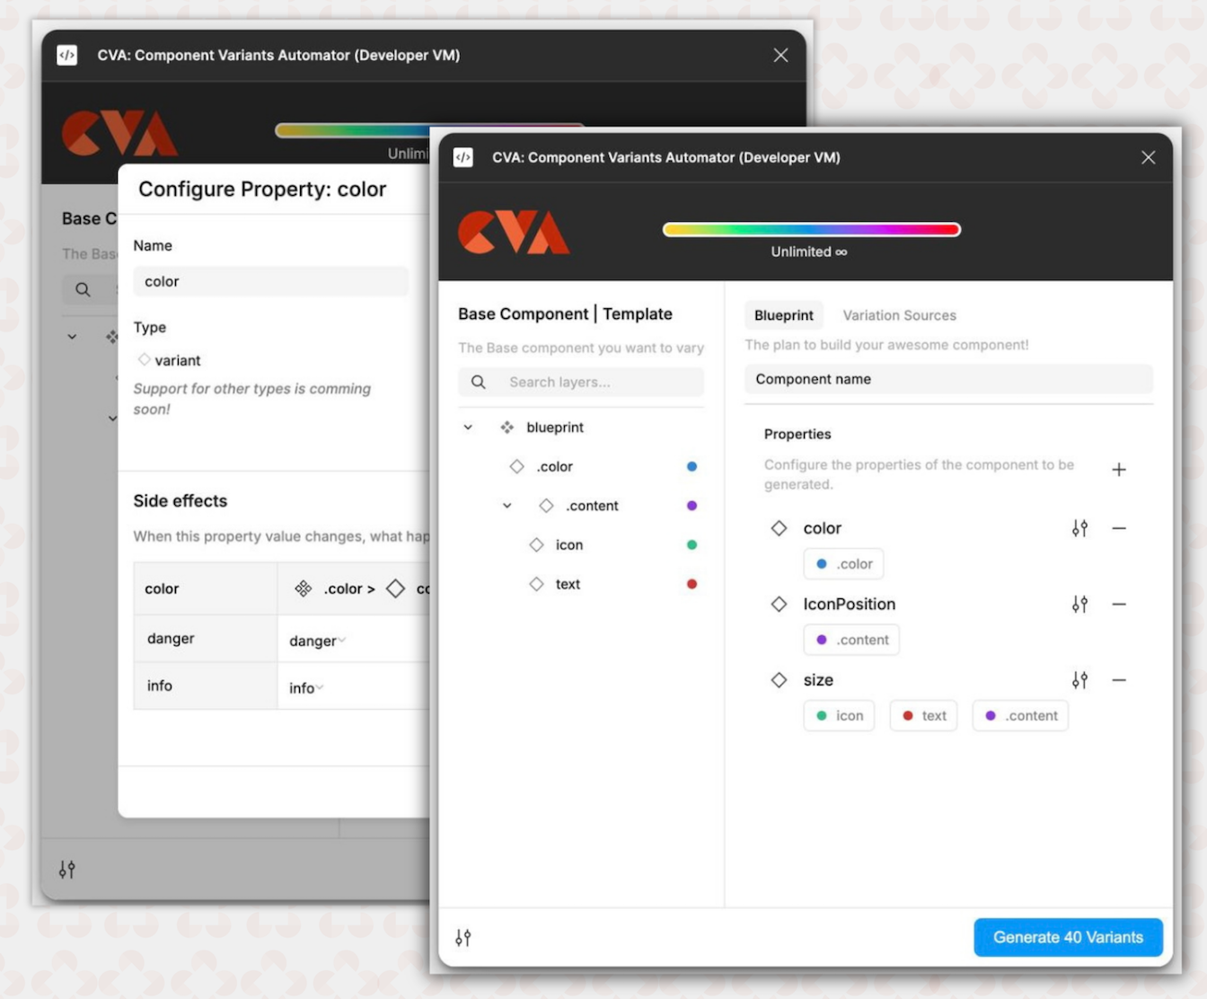Click the CVA logo in the plugin header
Viewport: 1207px width, 999px height.
[x=513, y=231]
